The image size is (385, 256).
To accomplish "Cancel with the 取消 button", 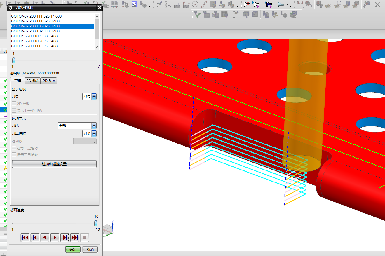I will click(90, 249).
